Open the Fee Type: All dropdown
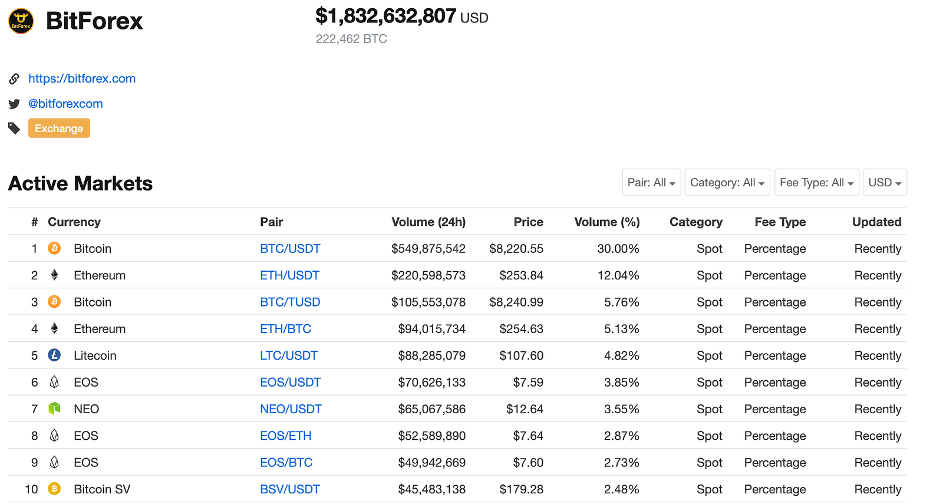The height and width of the screenshot is (504, 943). tap(816, 183)
